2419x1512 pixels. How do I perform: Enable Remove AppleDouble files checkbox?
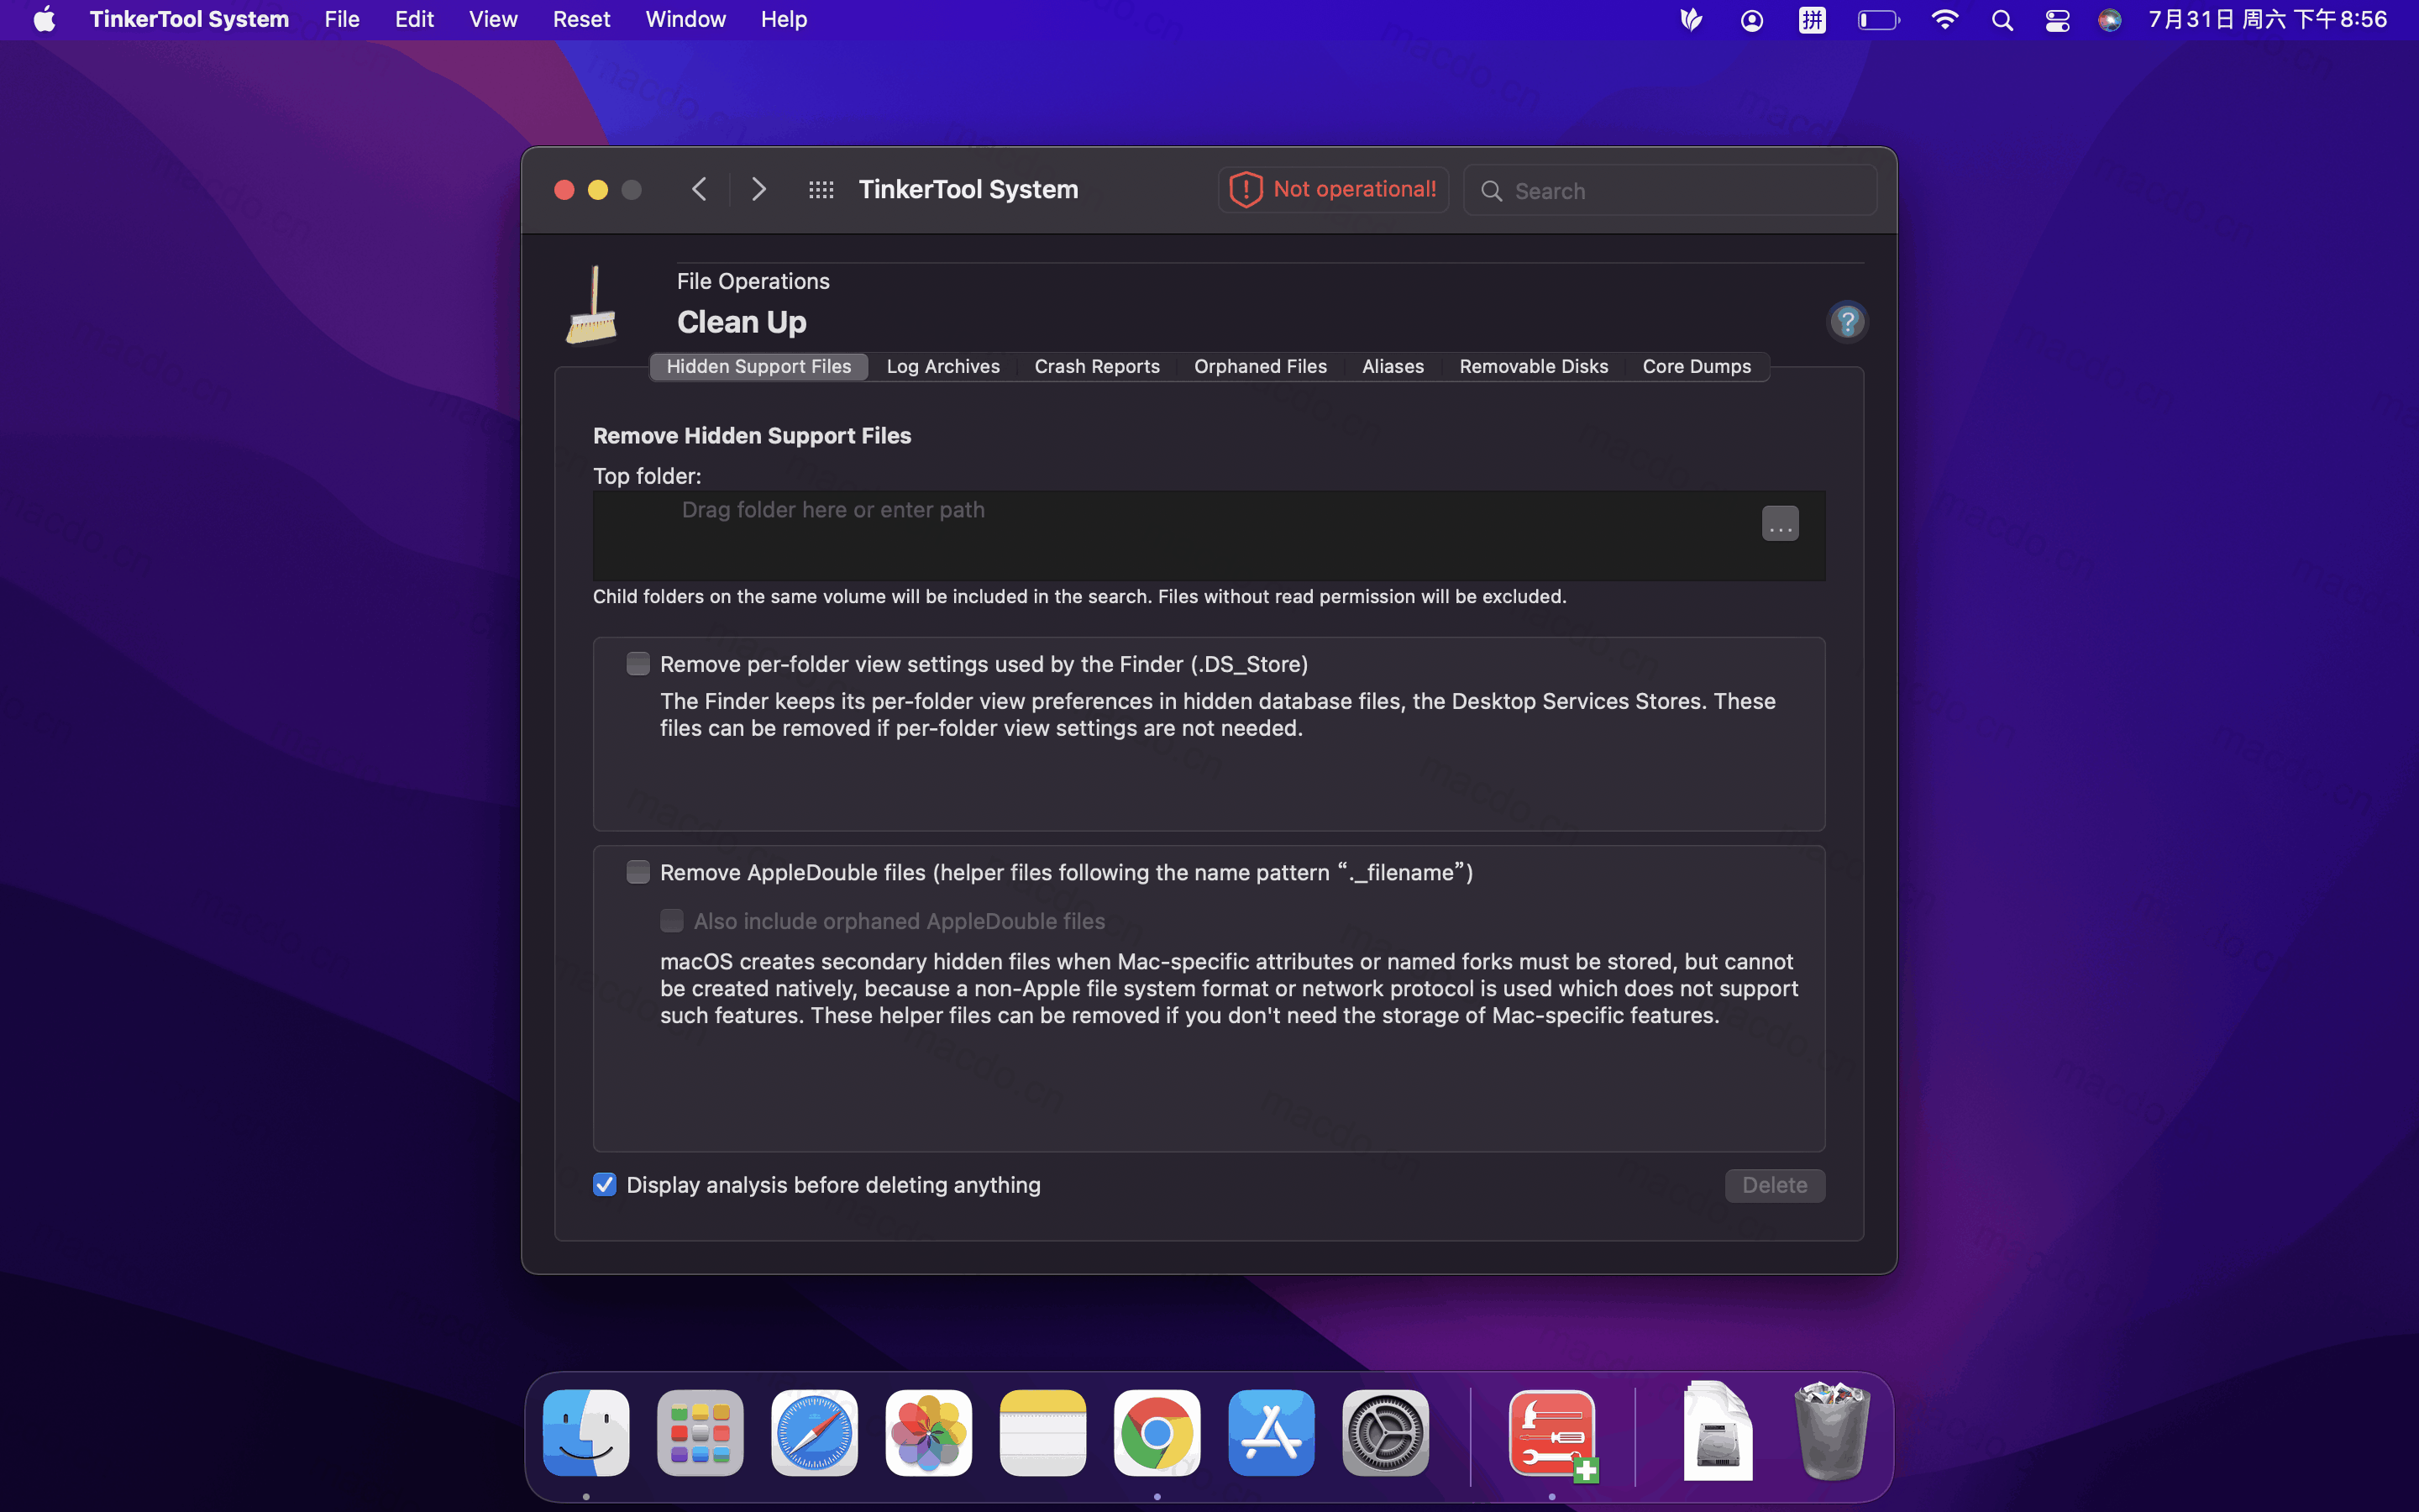click(638, 871)
